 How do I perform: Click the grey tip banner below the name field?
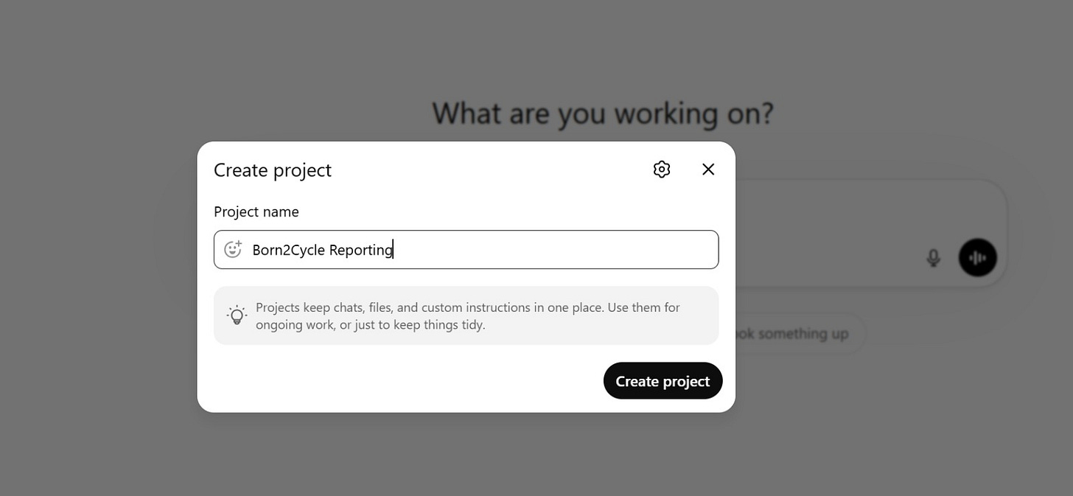[x=466, y=315]
